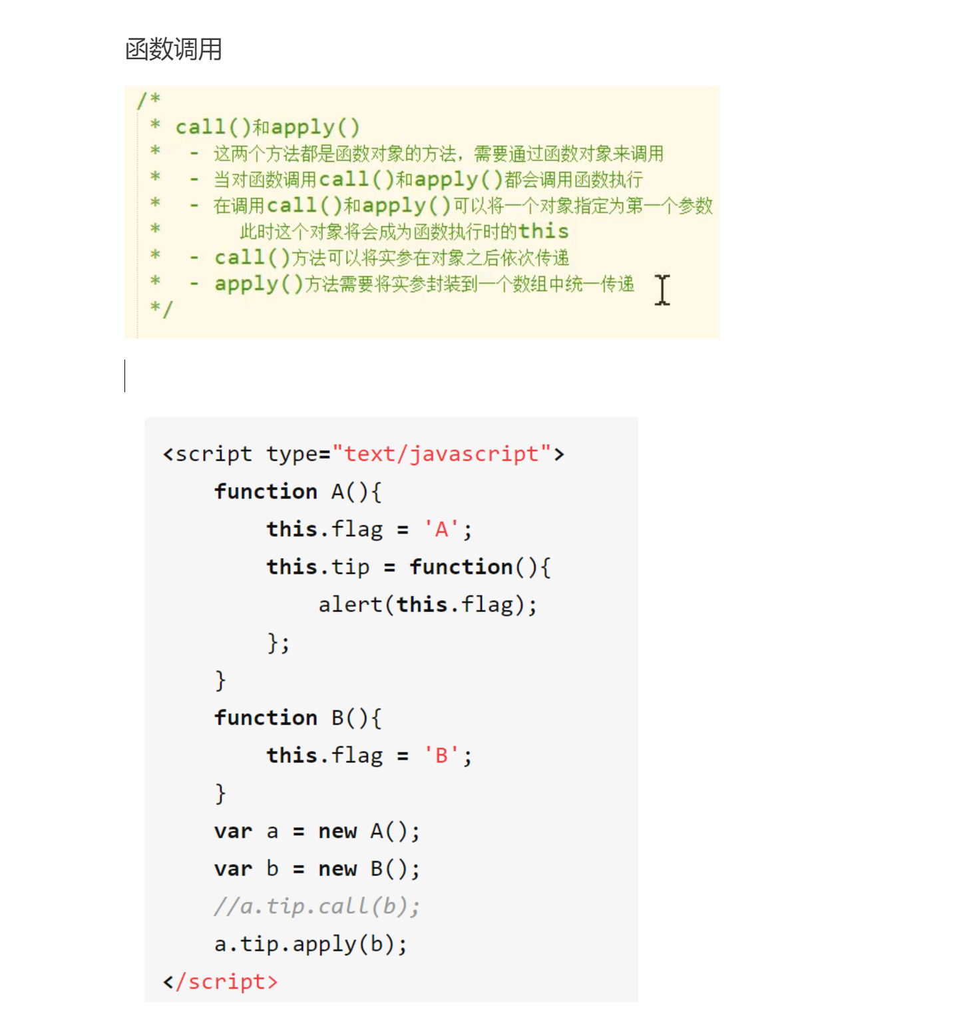This screenshot has height=1028, width=977.
Task: Click the var a = new A(); line
Action: point(317,832)
